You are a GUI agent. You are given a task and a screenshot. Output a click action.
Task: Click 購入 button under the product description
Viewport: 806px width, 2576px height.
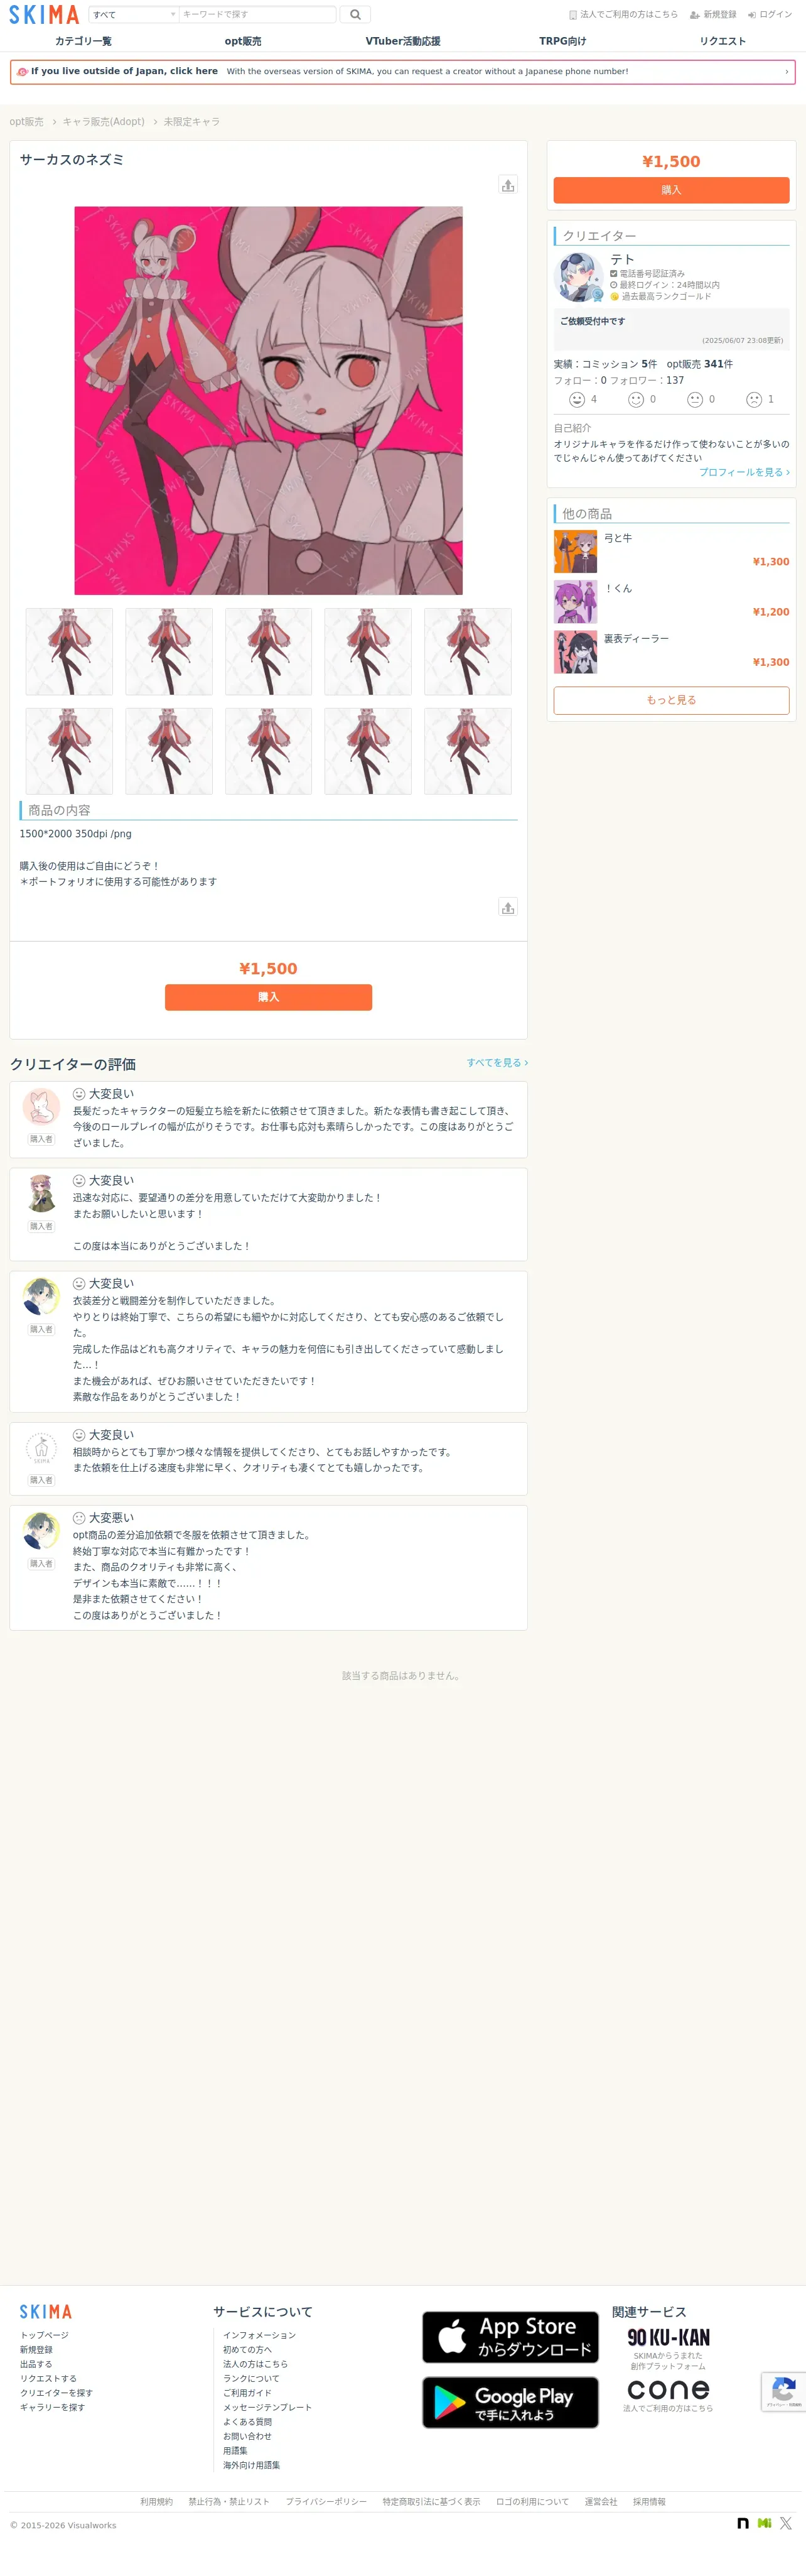pyautogui.click(x=269, y=997)
